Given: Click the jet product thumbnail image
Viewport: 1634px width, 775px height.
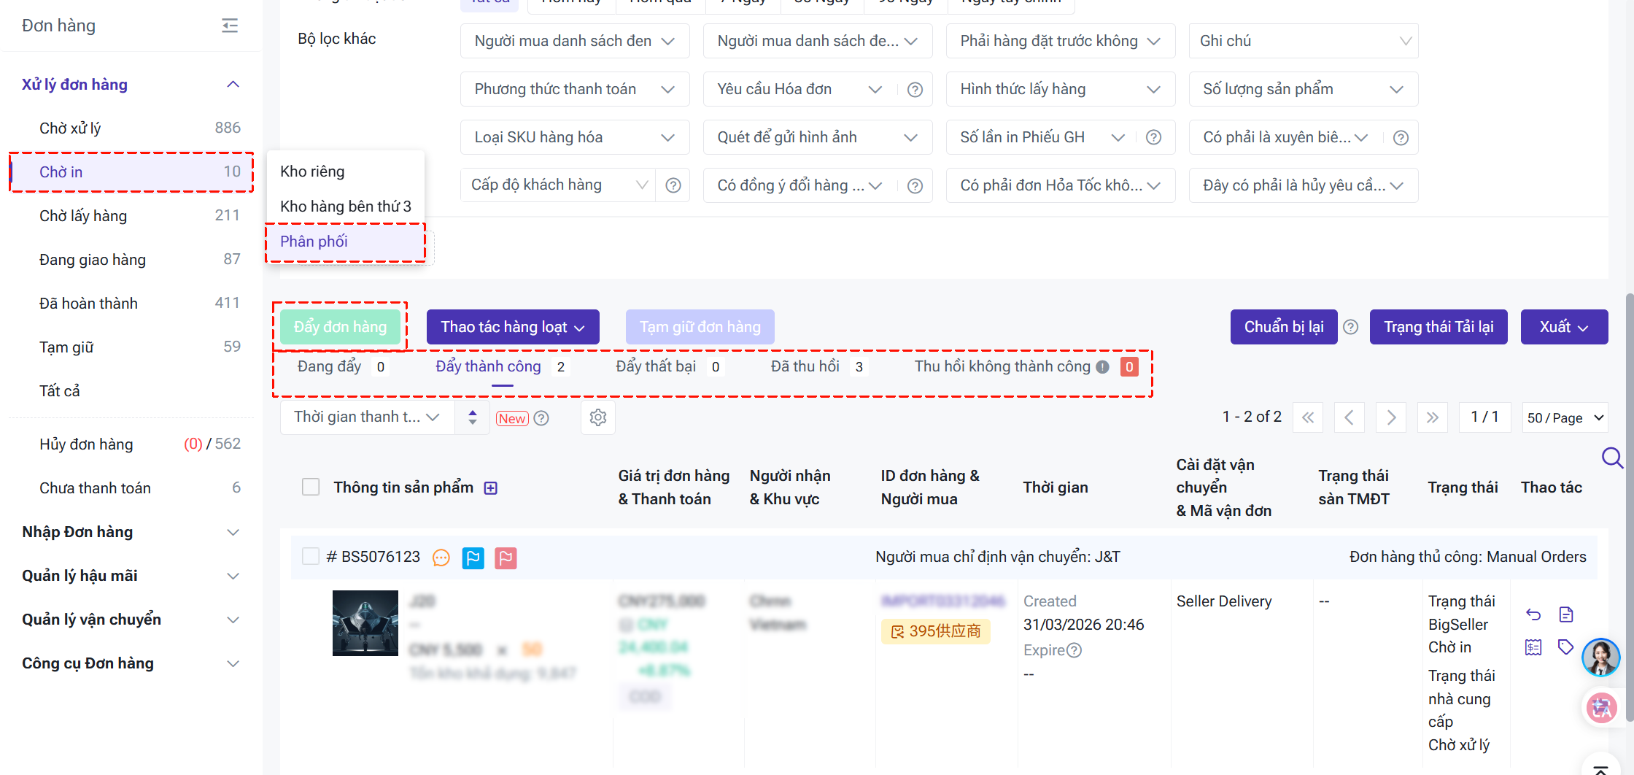Looking at the screenshot, I should (365, 623).
